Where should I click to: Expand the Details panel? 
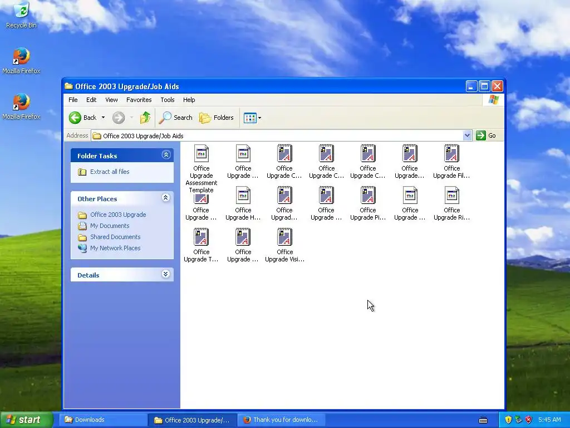[166, 274]
